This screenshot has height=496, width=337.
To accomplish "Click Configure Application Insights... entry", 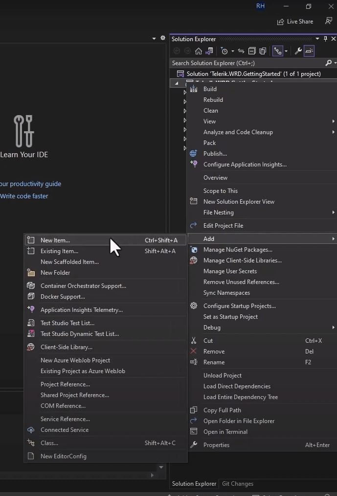I will coord(262,164).
